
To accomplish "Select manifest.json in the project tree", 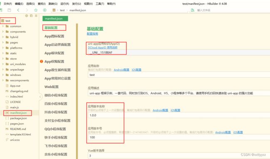I will coord(18,113).
